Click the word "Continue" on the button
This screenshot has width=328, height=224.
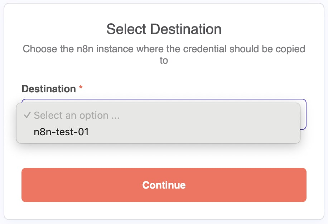coord(164,185)
